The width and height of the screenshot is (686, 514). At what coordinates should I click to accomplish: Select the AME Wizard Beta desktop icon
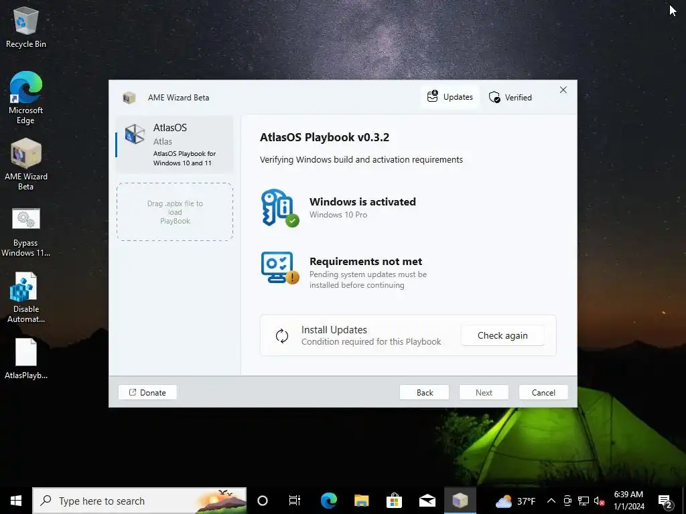[26, 165]
